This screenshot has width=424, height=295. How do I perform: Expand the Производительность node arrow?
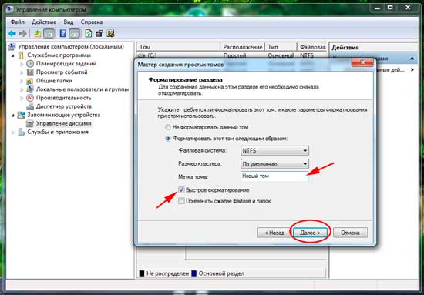22,98
